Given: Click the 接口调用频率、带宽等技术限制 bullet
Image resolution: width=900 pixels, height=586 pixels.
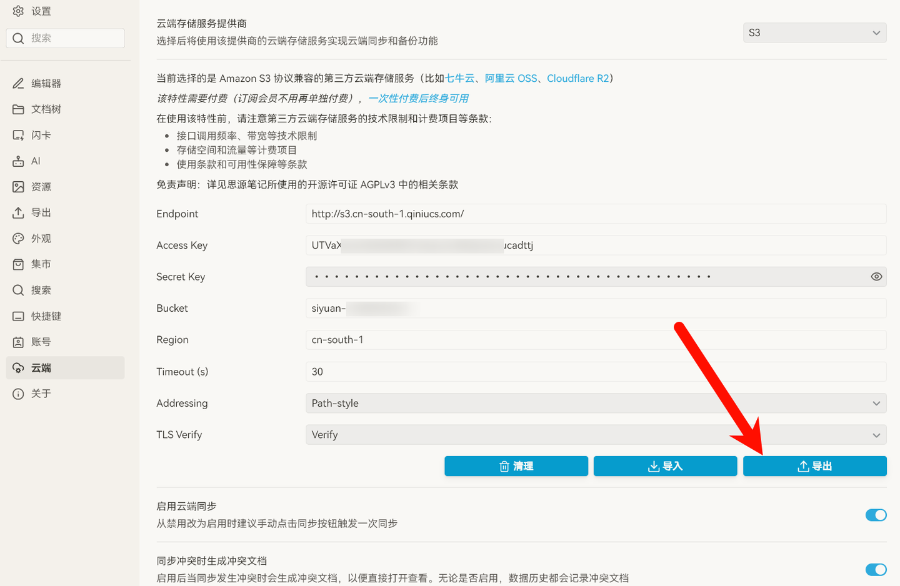Looking at the screenshot, I should tap(246, 136).
